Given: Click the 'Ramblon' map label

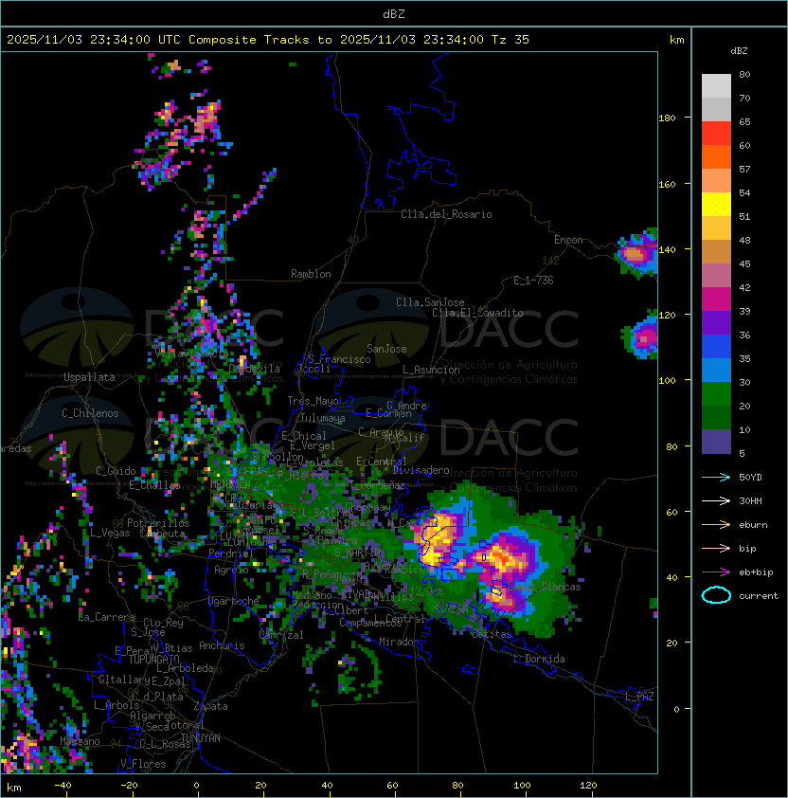Looking at the screenshot, I should [311, 274].
